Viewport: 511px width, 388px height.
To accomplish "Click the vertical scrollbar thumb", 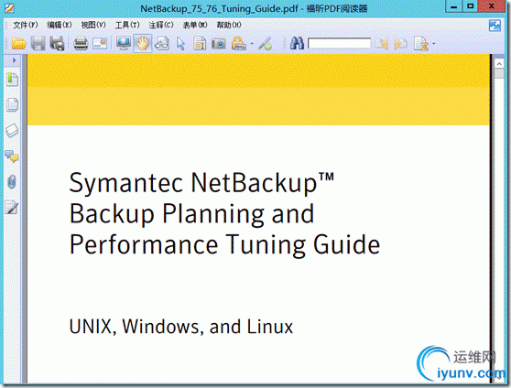I will tap(498, 73).
